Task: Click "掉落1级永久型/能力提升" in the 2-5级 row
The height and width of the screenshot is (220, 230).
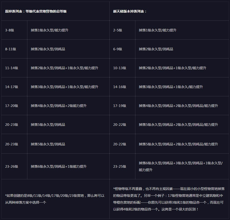Action: pyautogui.click(x=158, y=30)
